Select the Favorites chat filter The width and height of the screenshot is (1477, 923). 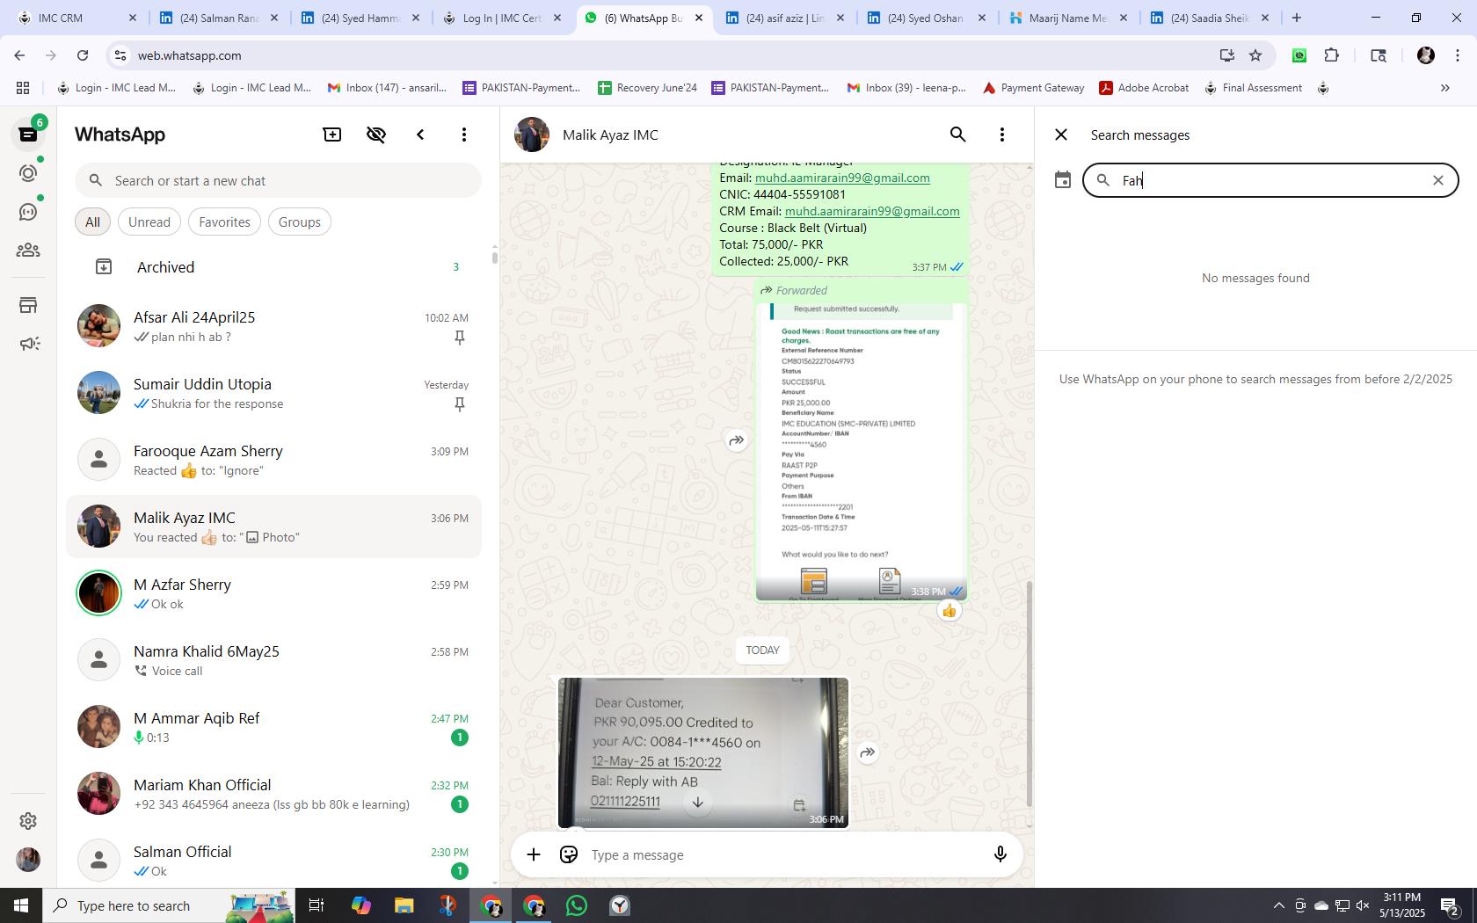[224, 222]
